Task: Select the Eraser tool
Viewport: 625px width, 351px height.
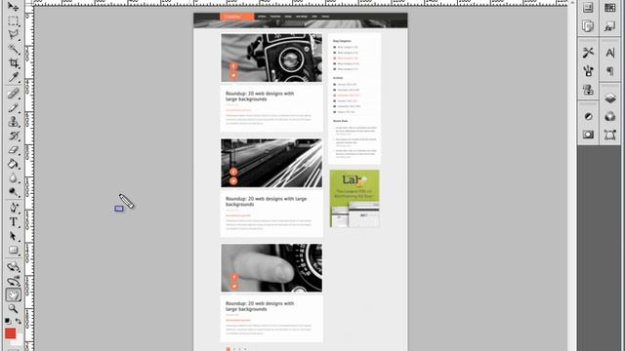Action: point(13,150)
